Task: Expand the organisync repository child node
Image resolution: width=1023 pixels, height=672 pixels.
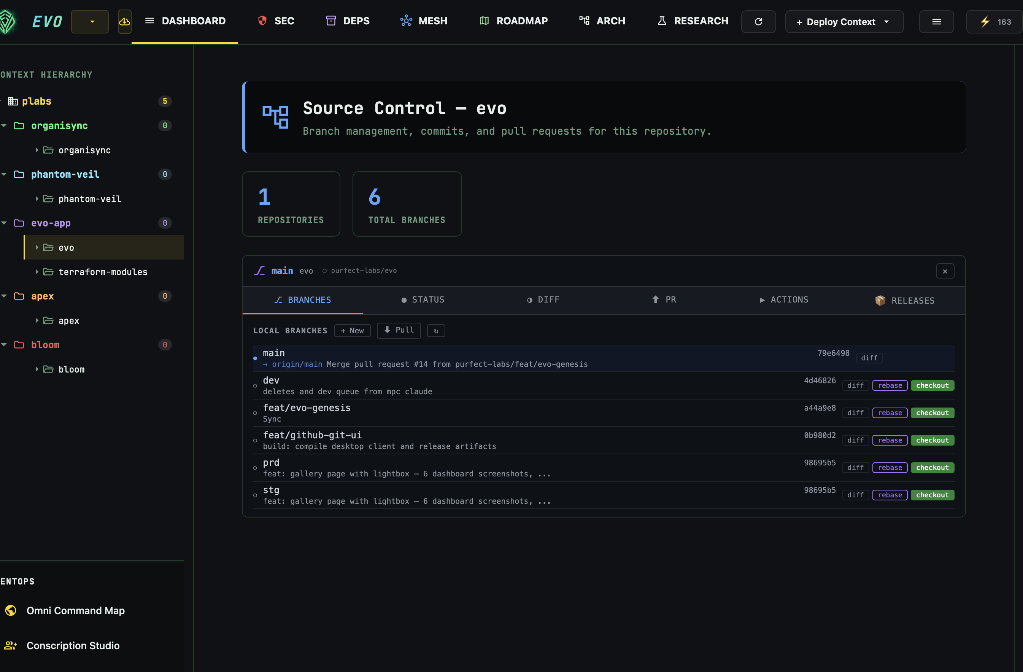Action: pyautogui.click(x=37, y=150)
